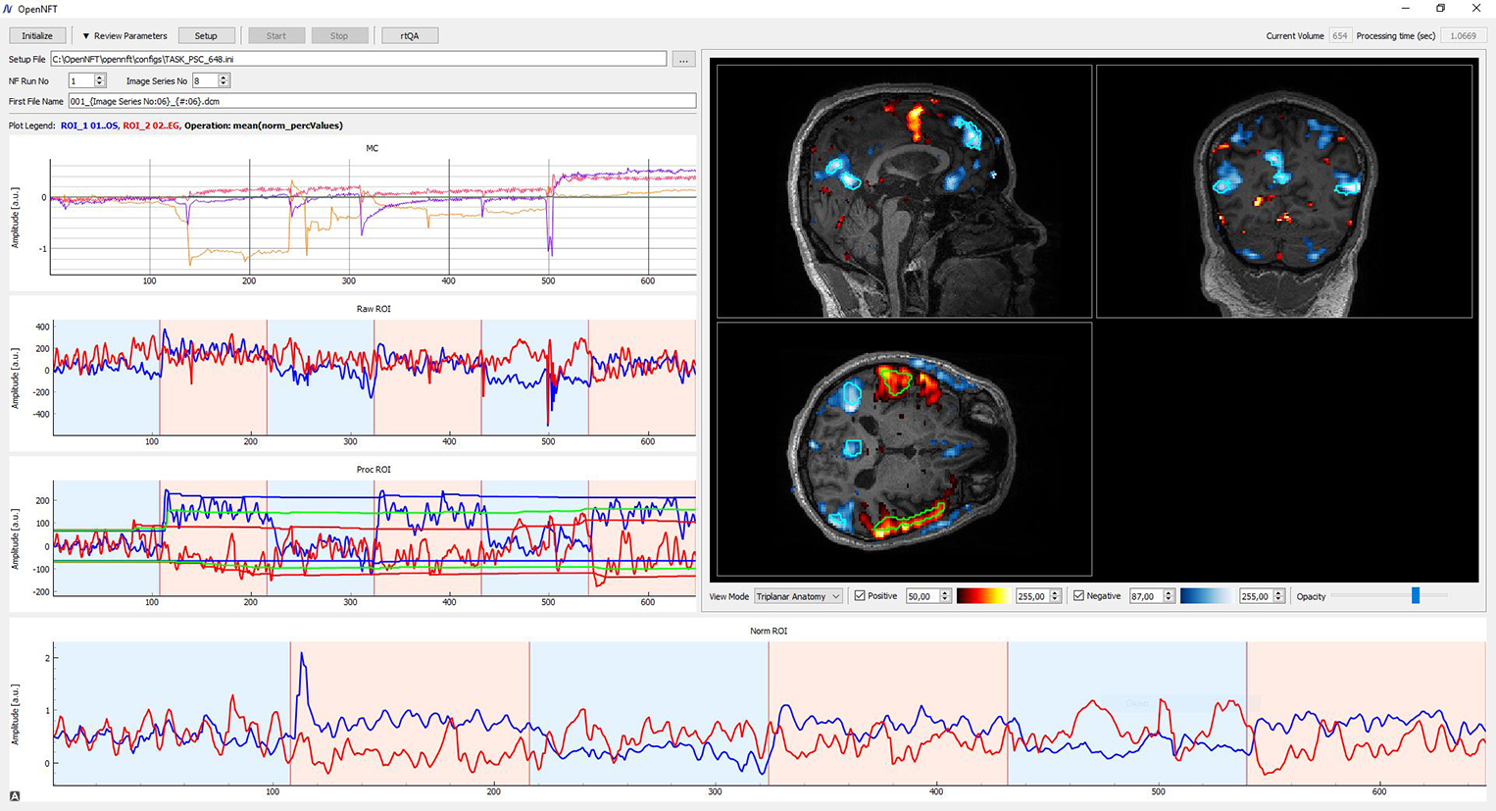Viewport: 1496px width, 811px height.
Task: Click the auto-range 'A' icon below Norm ROI plot
Action: point(15,796)
